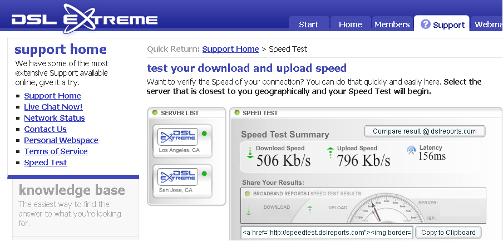Switch to the Members tab
The width and height of the screenshot is (503, 241).
click(392, 24)
